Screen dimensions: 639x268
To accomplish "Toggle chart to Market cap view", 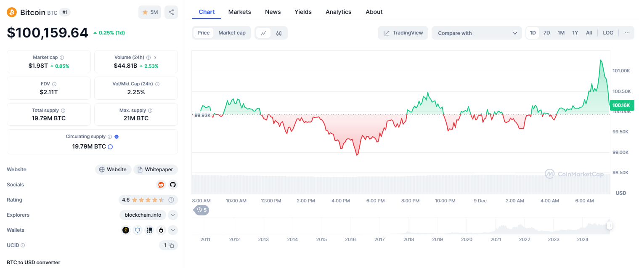I will (232, 33).
